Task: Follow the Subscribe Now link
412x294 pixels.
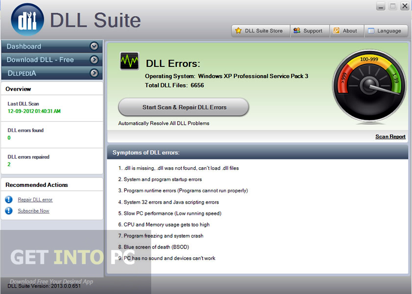Action: (x=33, y=211)
